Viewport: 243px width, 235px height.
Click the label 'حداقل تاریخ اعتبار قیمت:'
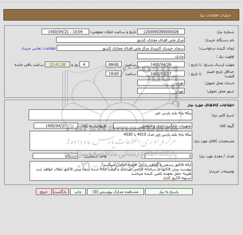coord(220,74)
